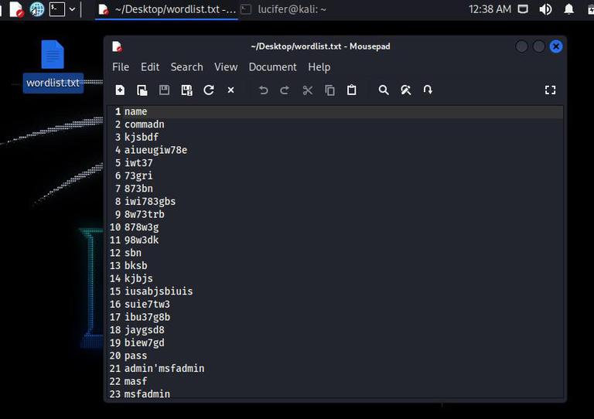Open the Document menu

[x=272, y=67]
